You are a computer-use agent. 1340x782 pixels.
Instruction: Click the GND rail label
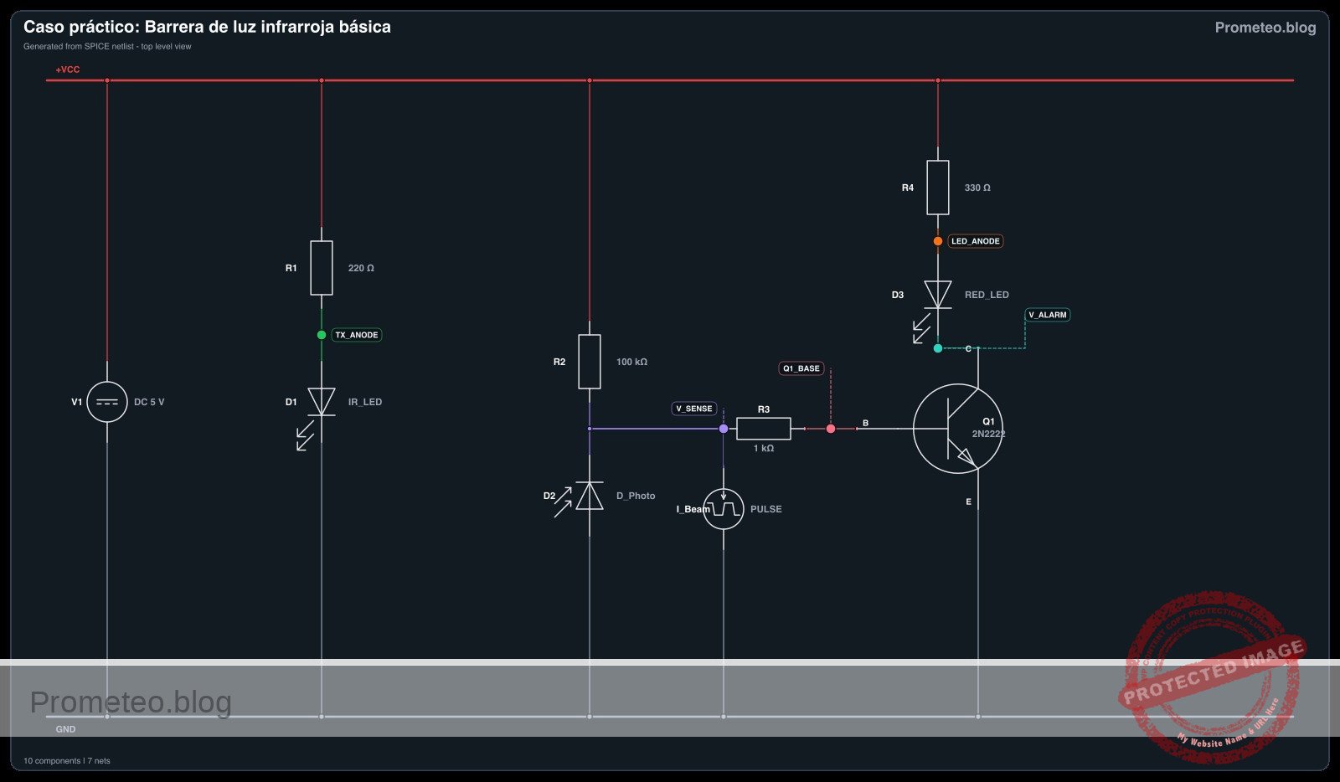tap(65, 729)
